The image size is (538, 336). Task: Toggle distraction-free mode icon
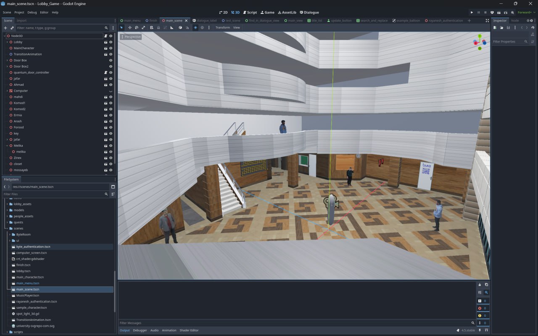[487, 21]
